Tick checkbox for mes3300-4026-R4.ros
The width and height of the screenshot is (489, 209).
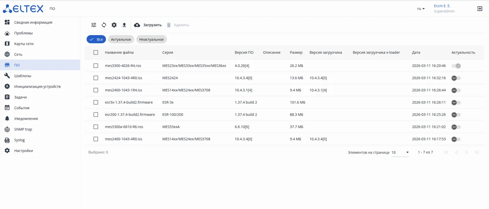tap(96, 66)
